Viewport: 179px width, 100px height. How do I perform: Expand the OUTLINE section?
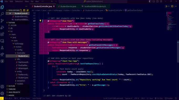point(12,86)
